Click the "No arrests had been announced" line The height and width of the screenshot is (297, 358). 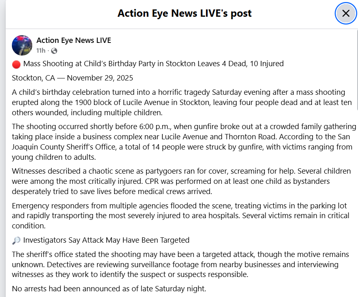point(109,288)
